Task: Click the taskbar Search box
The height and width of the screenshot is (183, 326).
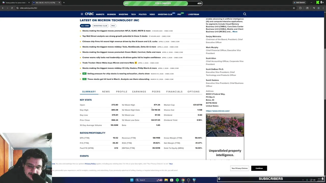Action: [x=149, y=180]
